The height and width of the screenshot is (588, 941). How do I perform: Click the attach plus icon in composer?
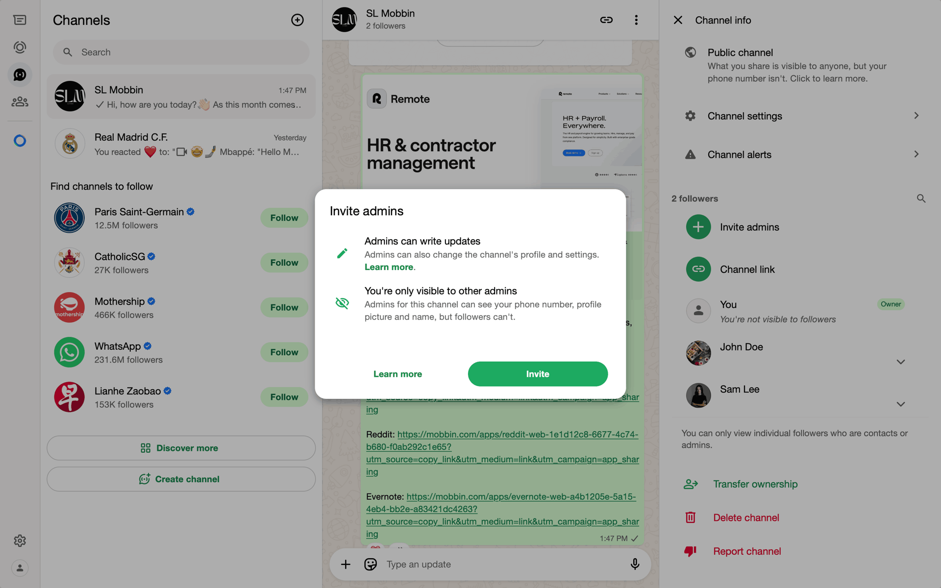[346, 564]
